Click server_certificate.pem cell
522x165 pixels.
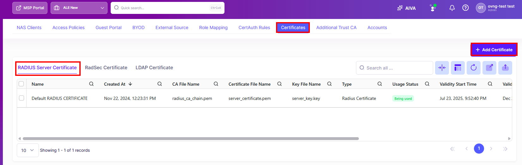click(250, 98)
